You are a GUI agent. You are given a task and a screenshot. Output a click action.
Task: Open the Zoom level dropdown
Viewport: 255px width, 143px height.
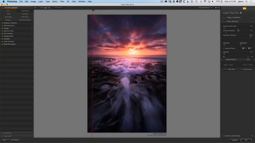click(205, 8)
